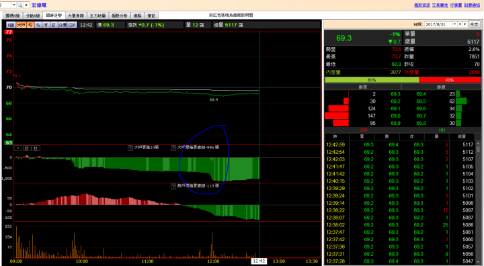Toggle the % percent scale button
The width and height of the screenshot is (484, 266).
[x=38, y=25]
